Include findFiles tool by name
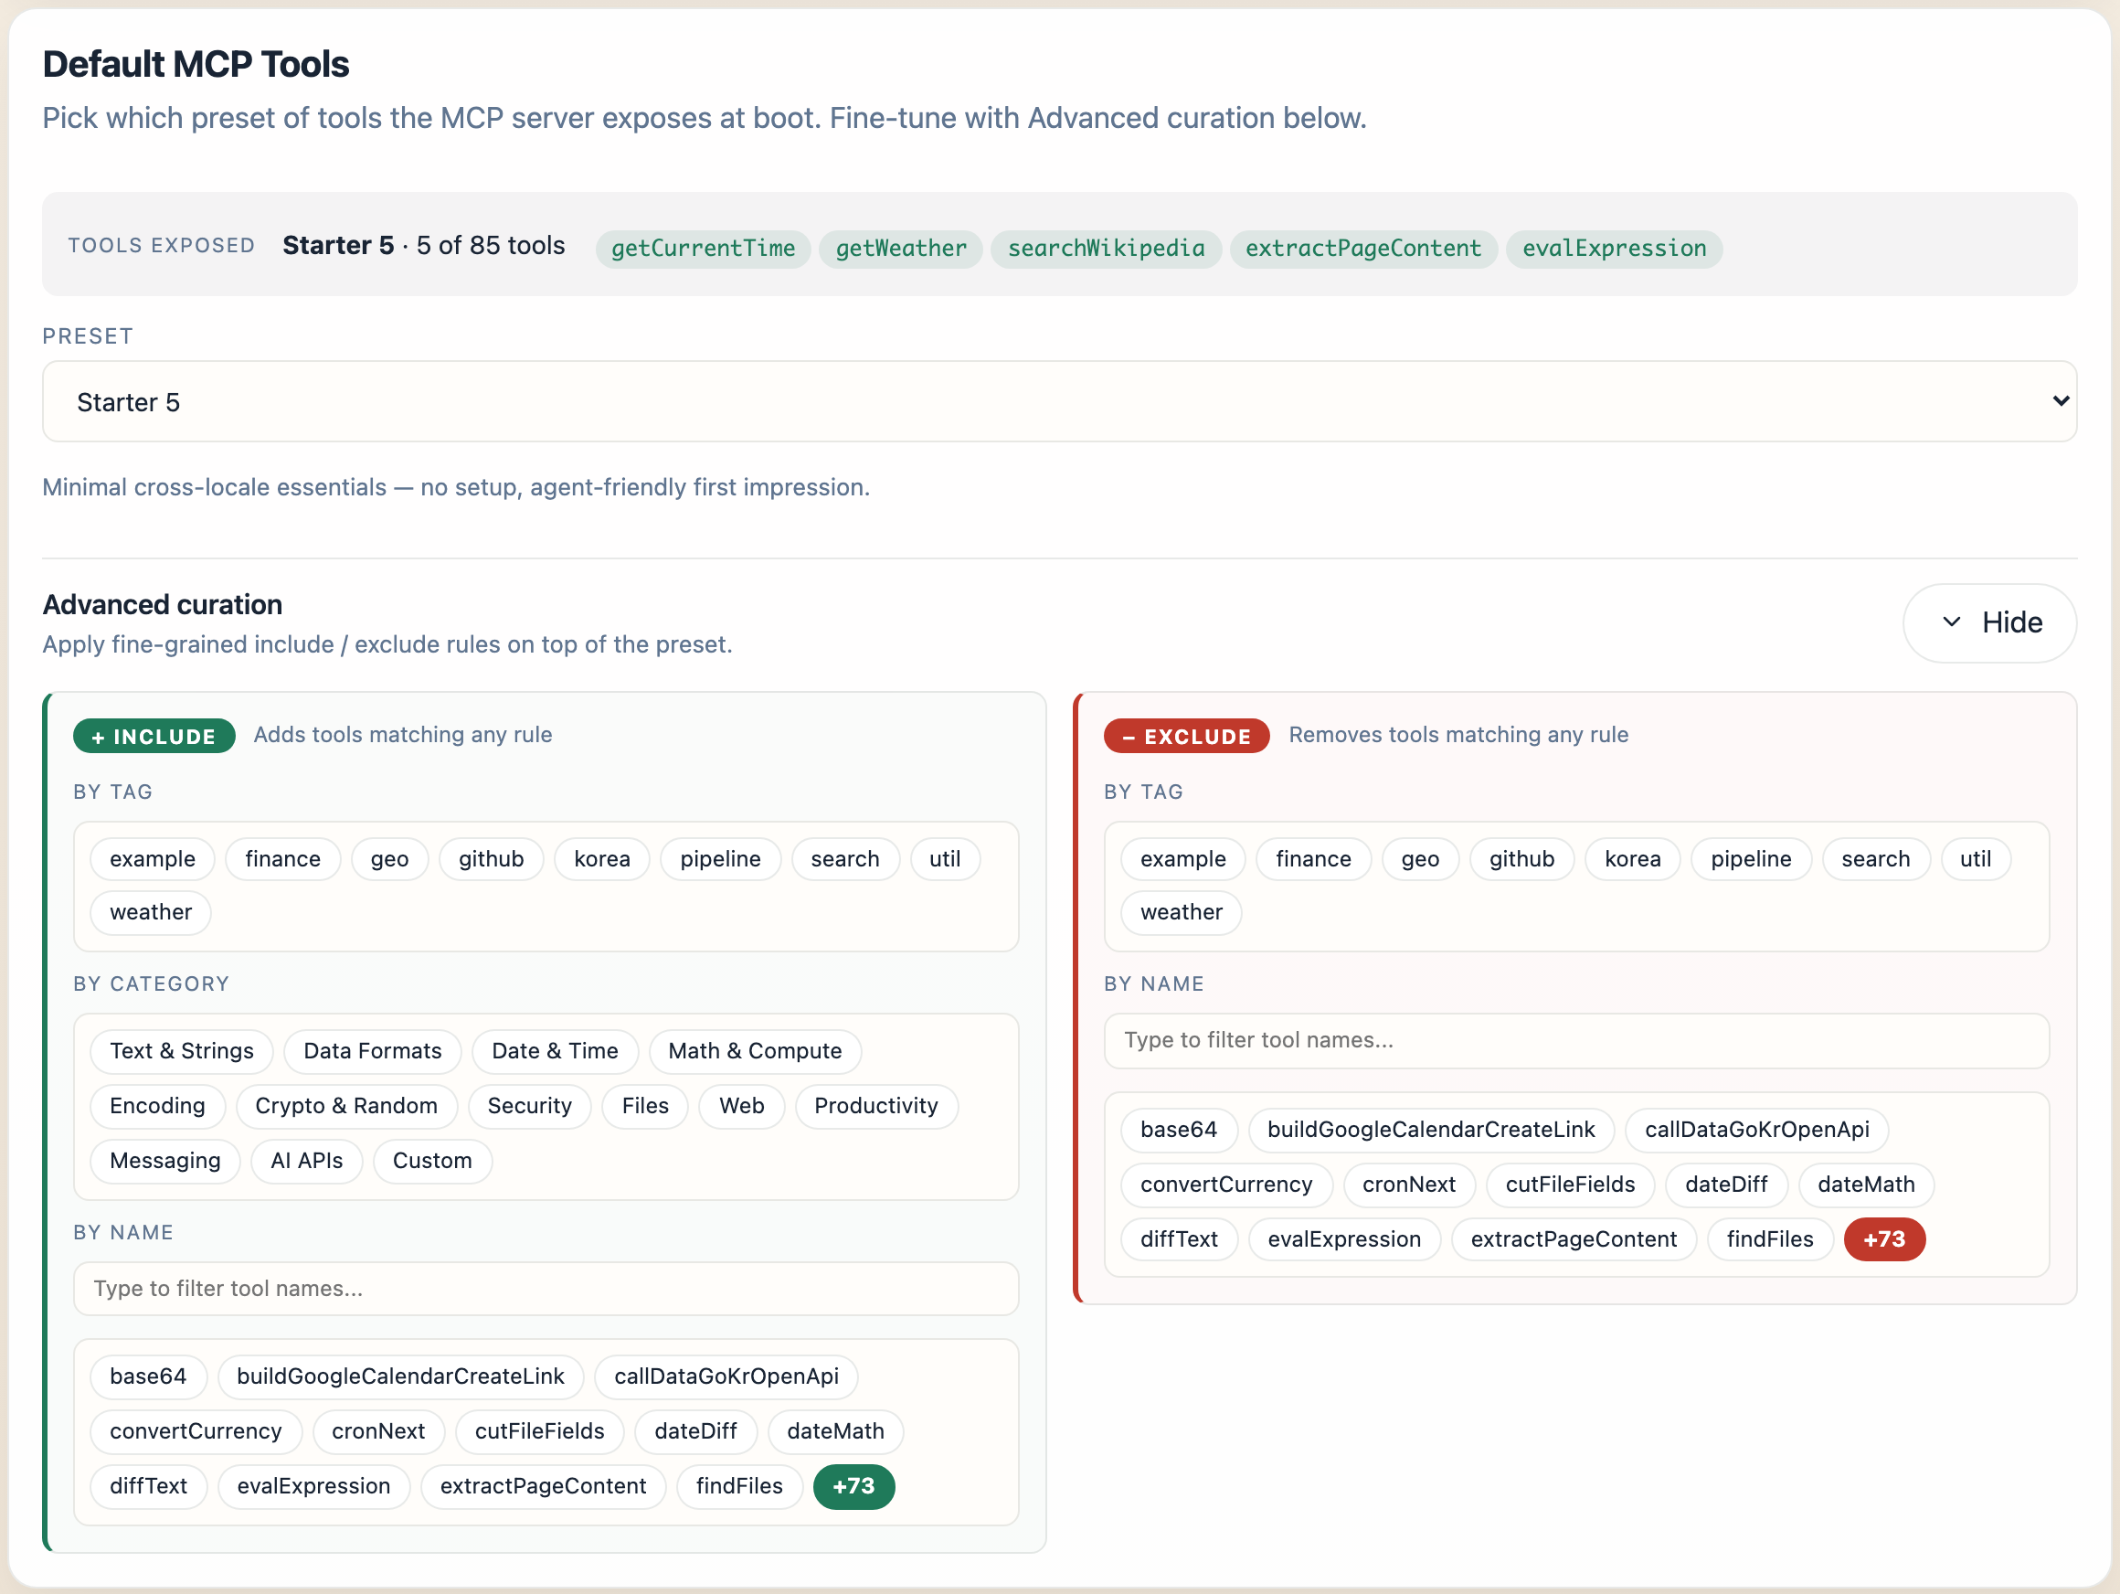2120x1594 pixels. click(739, 1487)
